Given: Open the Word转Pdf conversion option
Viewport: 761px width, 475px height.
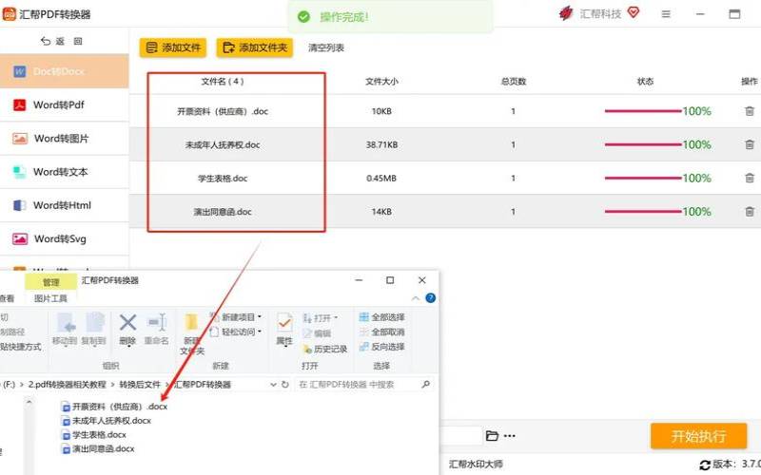Looking at the screenshot, I should pos(64,104).
